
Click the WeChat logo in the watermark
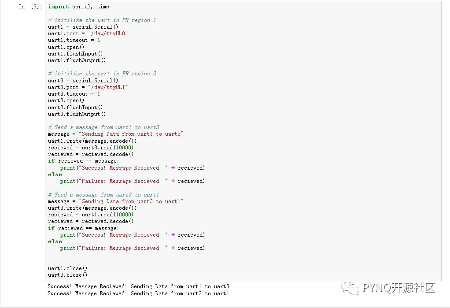click(353, 288)
